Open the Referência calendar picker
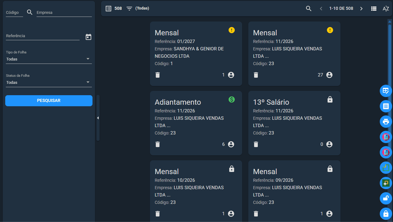 coord(88,37)
